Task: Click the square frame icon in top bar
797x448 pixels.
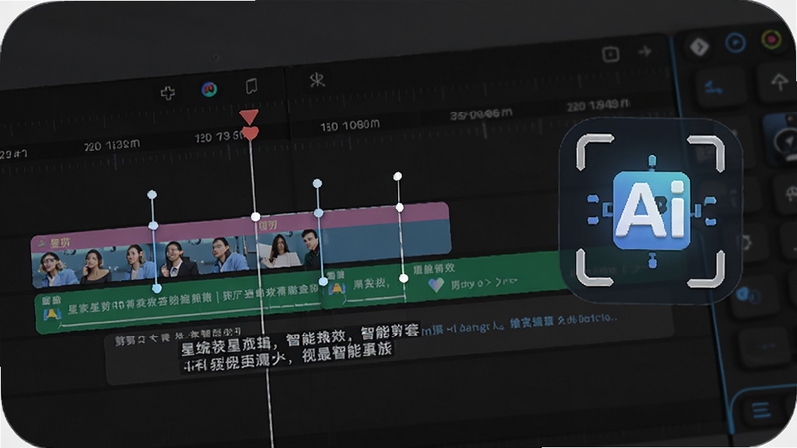Action: [x=610, y=54]
